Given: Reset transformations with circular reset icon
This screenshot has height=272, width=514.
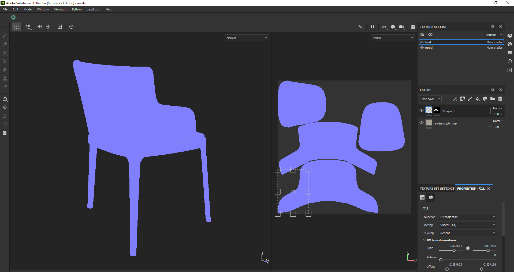Looking at the screenshot, I should (x=71, y=27).
